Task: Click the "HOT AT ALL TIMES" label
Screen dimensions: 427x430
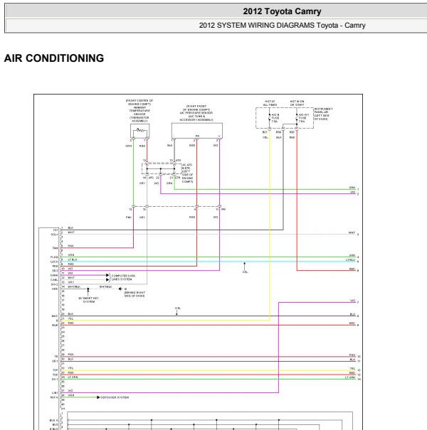Action: click(x=270, y=103)
